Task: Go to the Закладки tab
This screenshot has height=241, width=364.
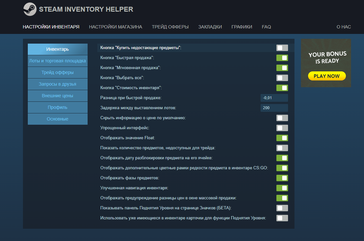Action: [x=210, y=27]
